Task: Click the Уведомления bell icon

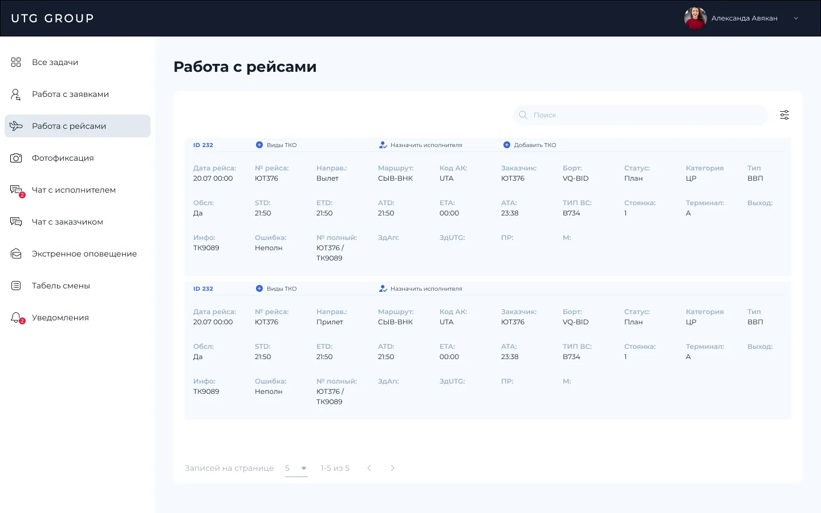Action: point(16,317)
